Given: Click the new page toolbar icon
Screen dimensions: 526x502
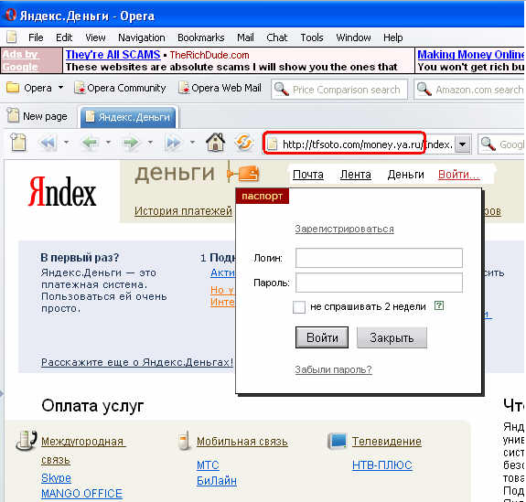Looking at the screenshot, I should [x=18, y=142].
